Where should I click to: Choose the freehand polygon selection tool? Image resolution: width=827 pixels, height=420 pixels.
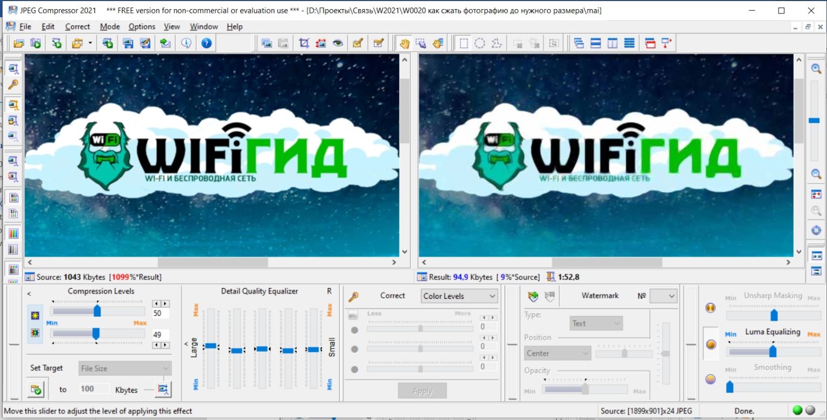click(496, 44)
